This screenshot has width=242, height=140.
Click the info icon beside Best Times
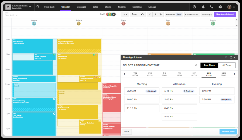coord(196,65)
